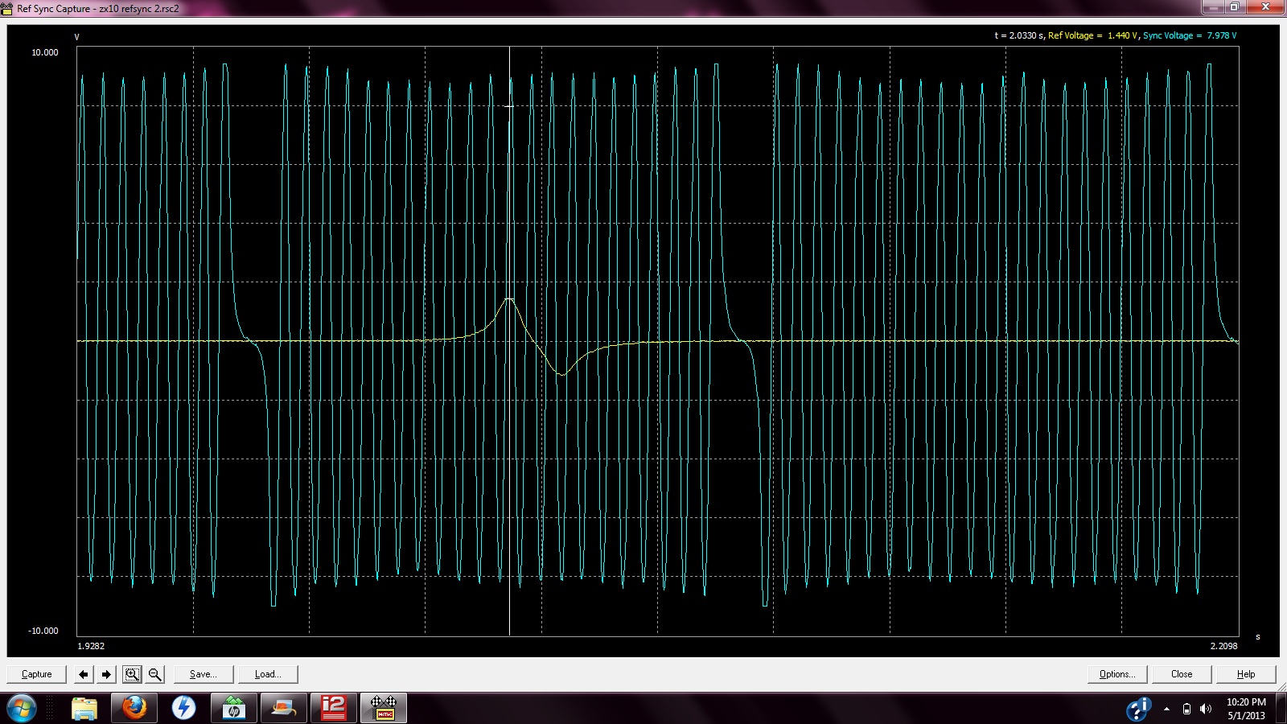Click the 10.000 upper voltage axis label
Viewport: 1287px width, 724px height.
coord(45,52)
